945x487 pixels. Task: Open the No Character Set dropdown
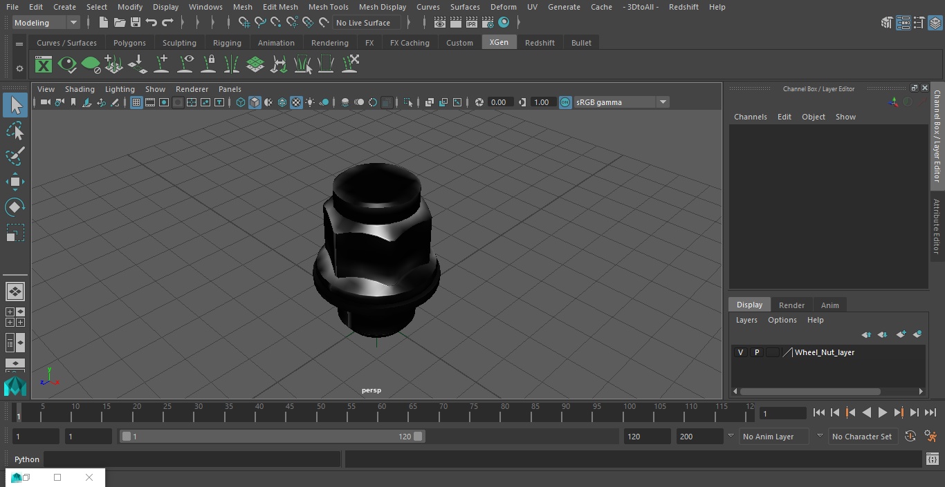pyautogui.click(x=862, y=437)
